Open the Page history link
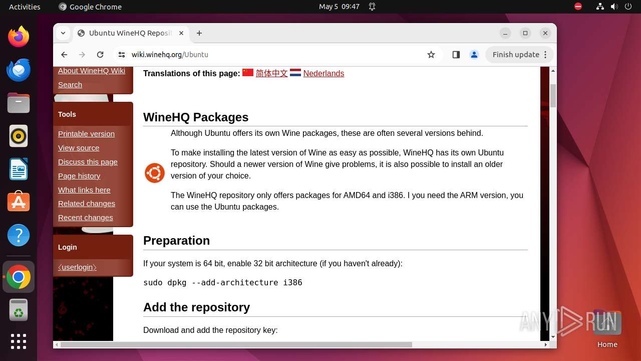 click(x=79, y=176)
